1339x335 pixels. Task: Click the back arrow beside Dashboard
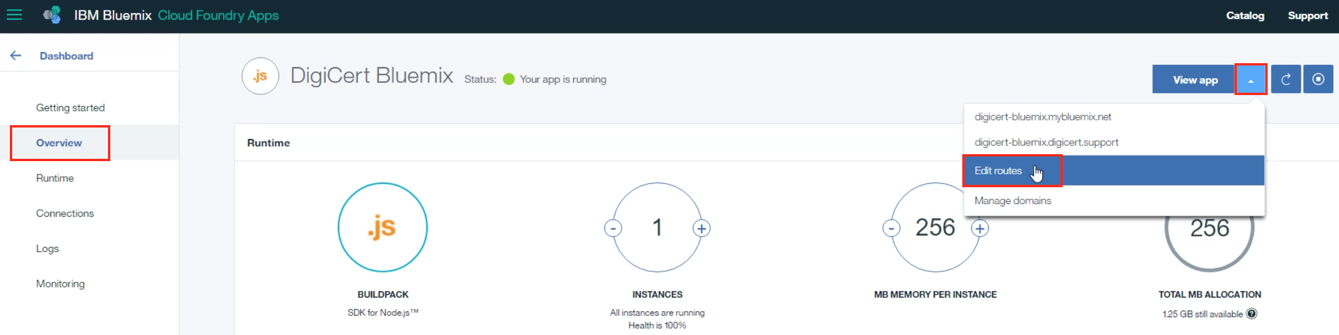[16, 56]
